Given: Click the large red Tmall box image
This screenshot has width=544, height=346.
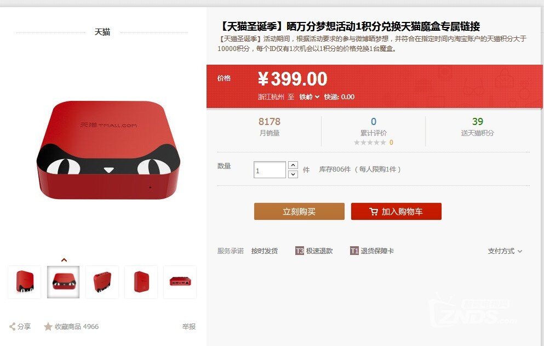Looking at the screenshot, I should point(108,150).
